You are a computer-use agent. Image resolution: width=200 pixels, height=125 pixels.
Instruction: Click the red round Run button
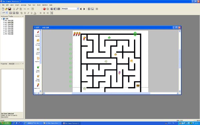tap(44, 9)
